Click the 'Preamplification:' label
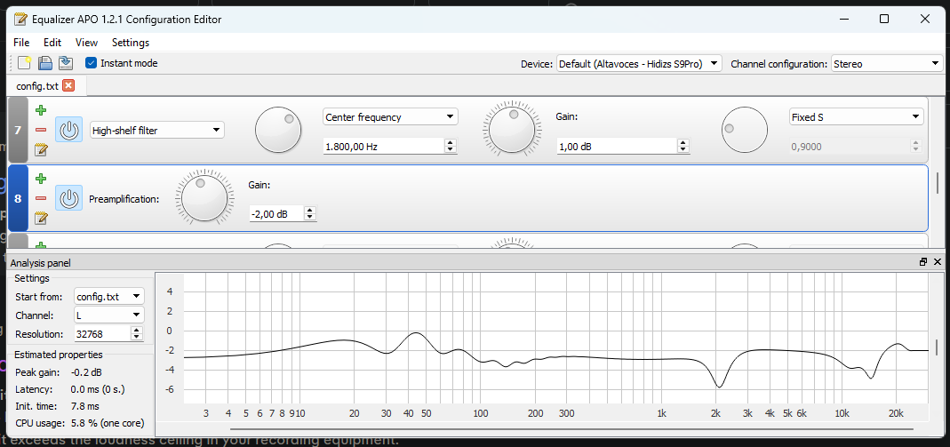This screenshot has height=447, width=950. [x=124, y=199]
